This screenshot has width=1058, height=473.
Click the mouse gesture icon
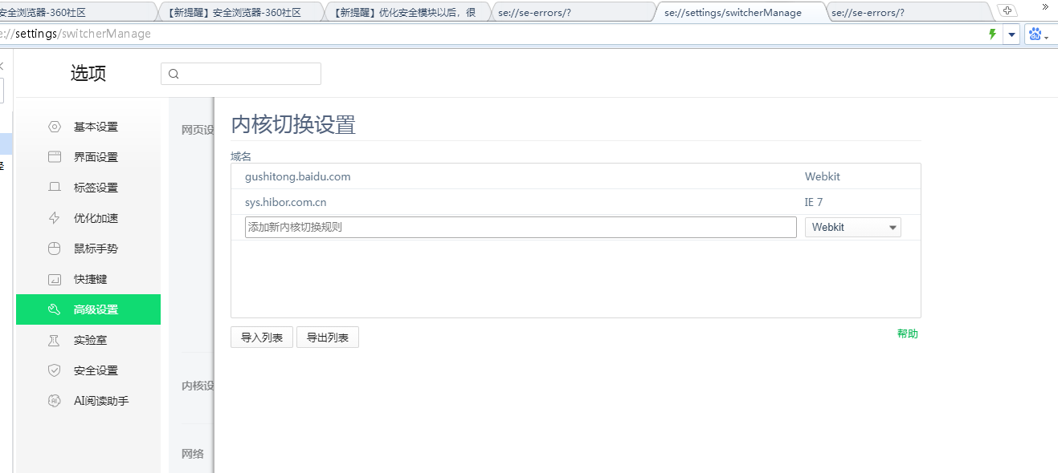coord(55,249)
